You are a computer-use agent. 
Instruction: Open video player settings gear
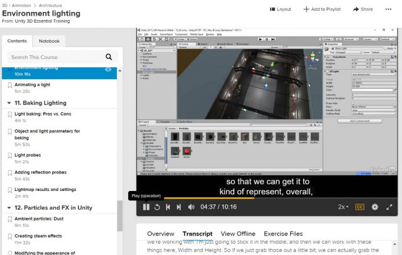tap(375, 207)
